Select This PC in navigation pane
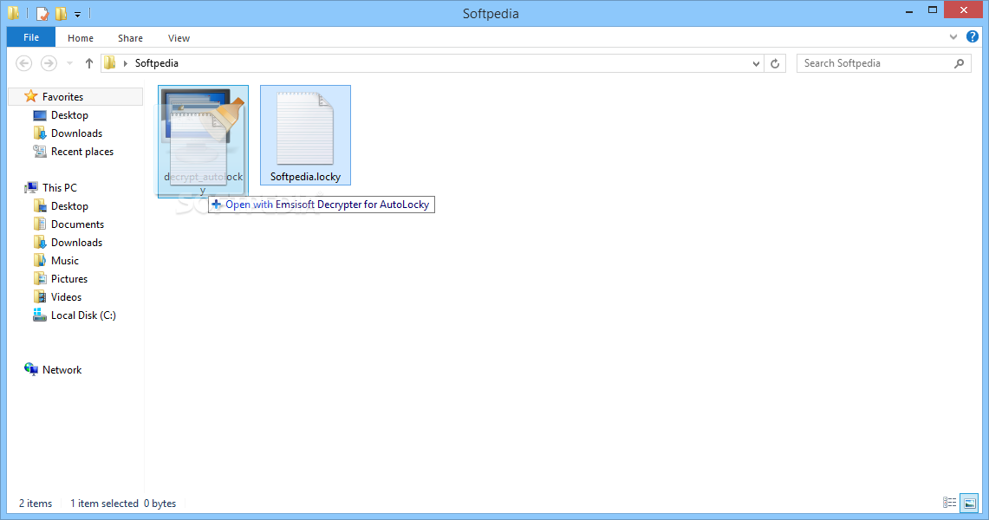989x520 pixels. pos(59,187)
